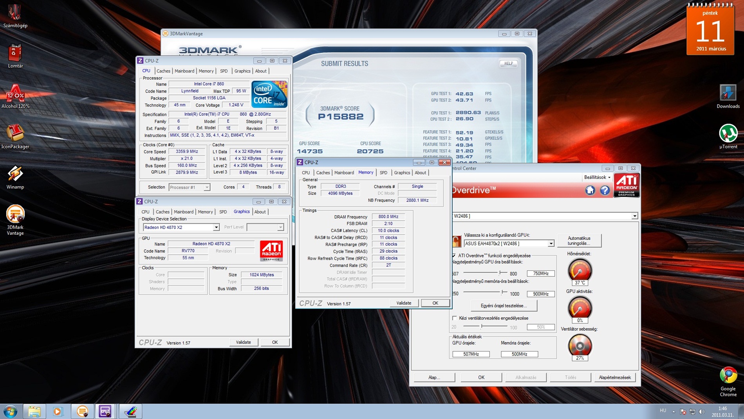744x419 pixels.
Task: Expand the ASUS EAH4870x2 GPU selection dropdown
Action: point(551,244)
